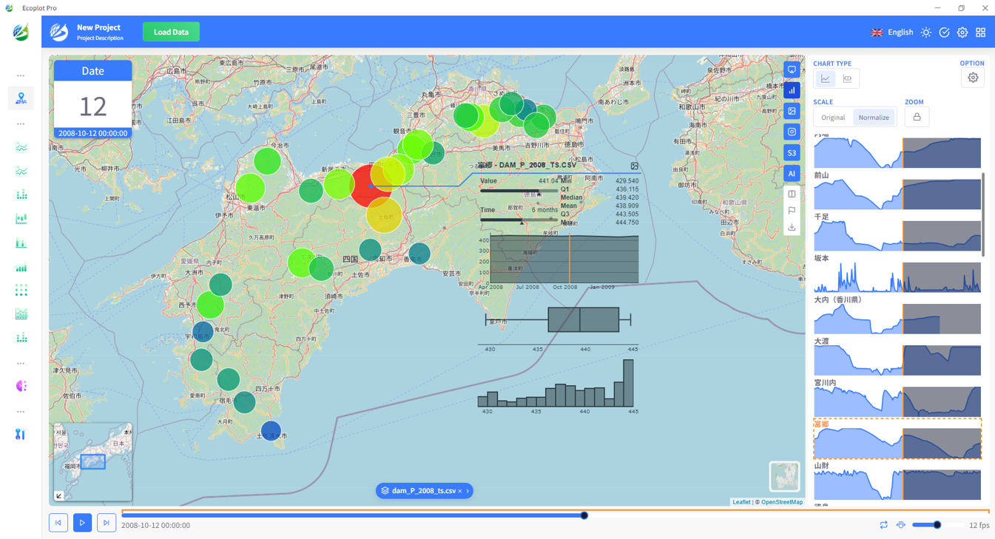Adjust the Time slider in the popup

(519, 220)
